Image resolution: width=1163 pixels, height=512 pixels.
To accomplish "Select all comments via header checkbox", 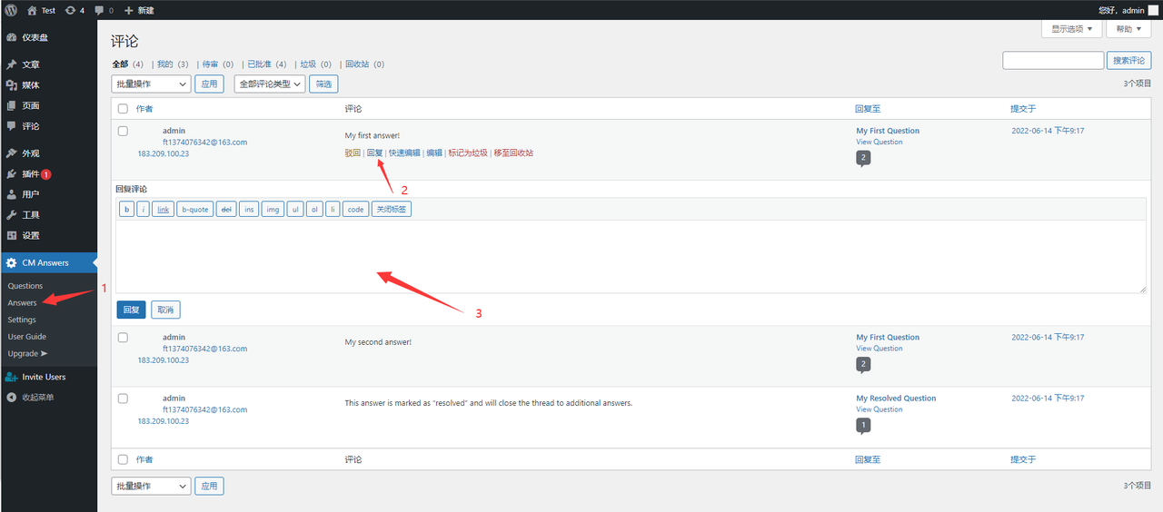I will tap(123, 109).
